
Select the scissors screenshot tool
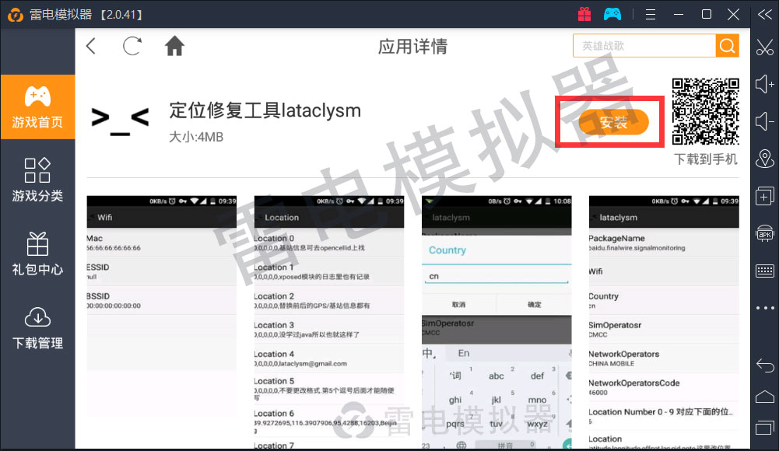(x=764, y=46)
